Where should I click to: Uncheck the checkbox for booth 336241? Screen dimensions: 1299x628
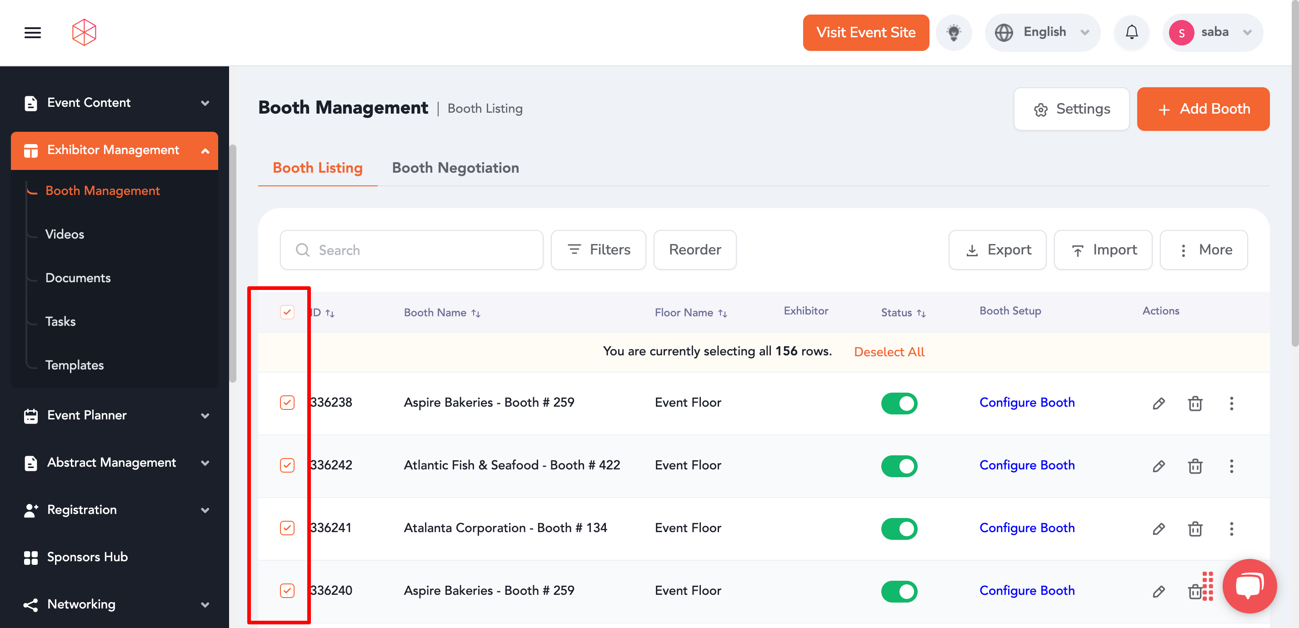point(287,528)
